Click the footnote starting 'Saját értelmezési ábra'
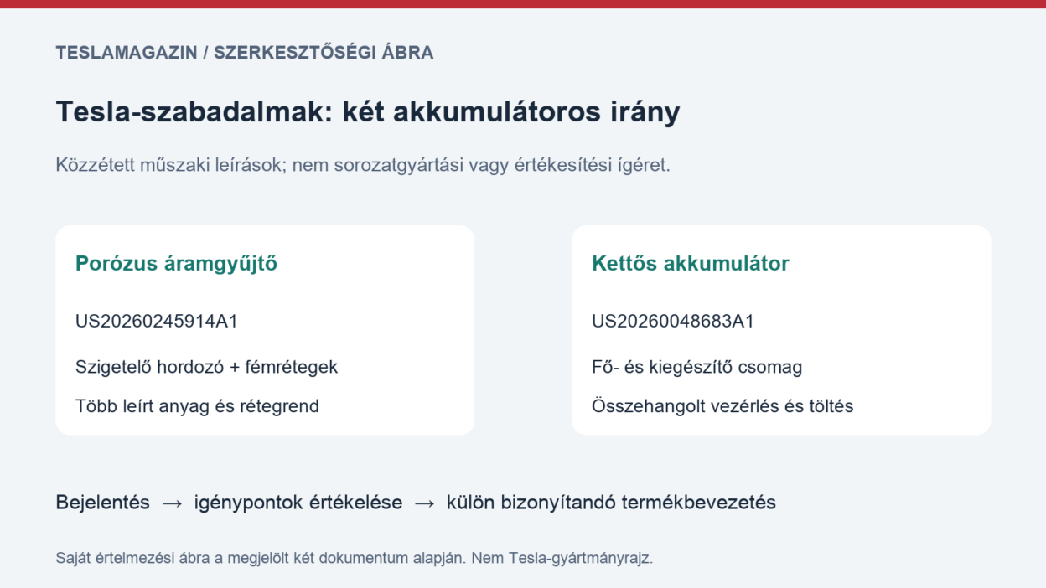 pyautogui.click(x=354, y=558)
